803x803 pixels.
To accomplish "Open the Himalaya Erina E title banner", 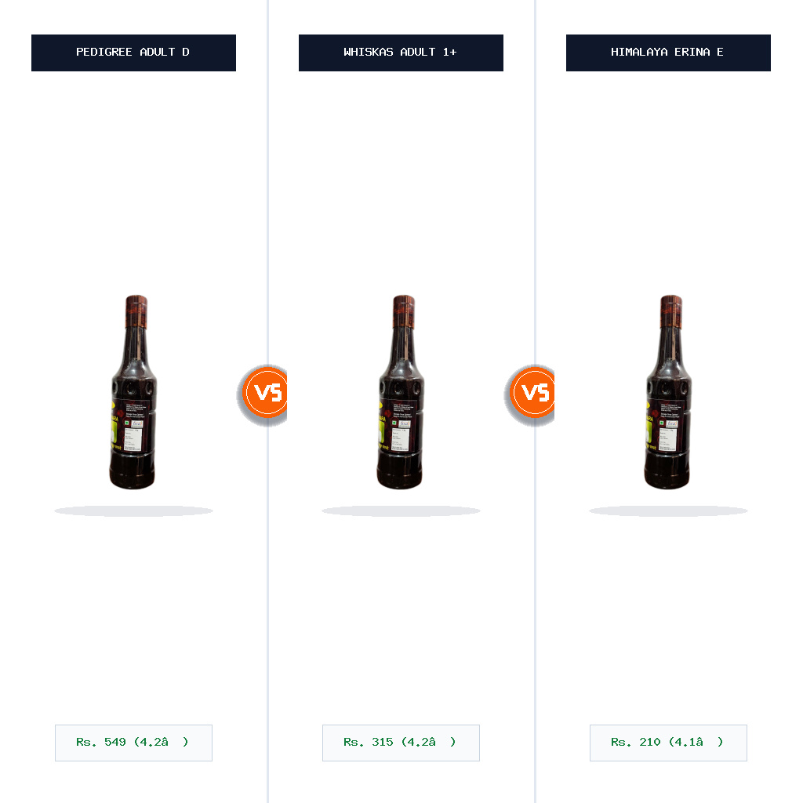I will click(x=668, y=53).
